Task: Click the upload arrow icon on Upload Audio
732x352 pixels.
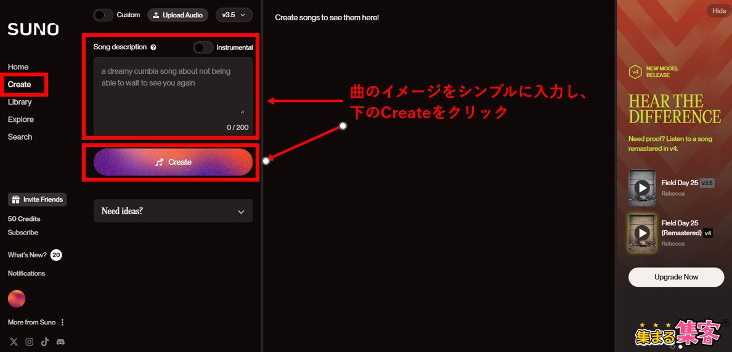Action: click(x=157, y=15)
